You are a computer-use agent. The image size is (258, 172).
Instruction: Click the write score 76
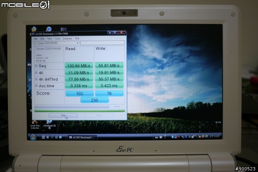pos(109,93)
